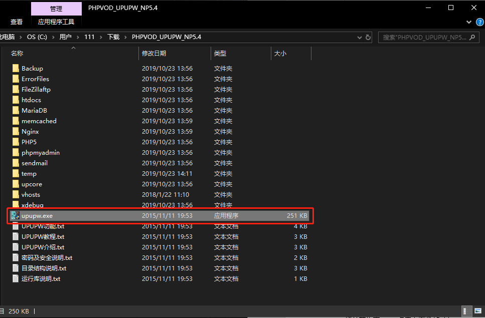Select the PHP5 folder icon
The width and height of the screenshot is (485, 318).
click(16, 142)
